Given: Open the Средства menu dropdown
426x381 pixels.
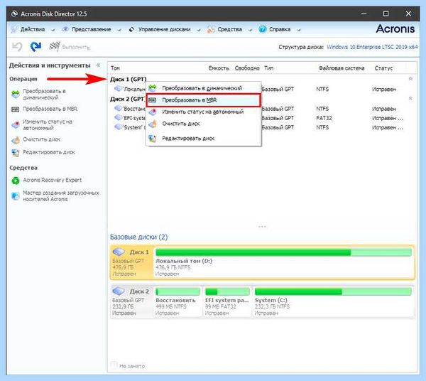Looking at the screenshot, I should click(x=229, y=29).
